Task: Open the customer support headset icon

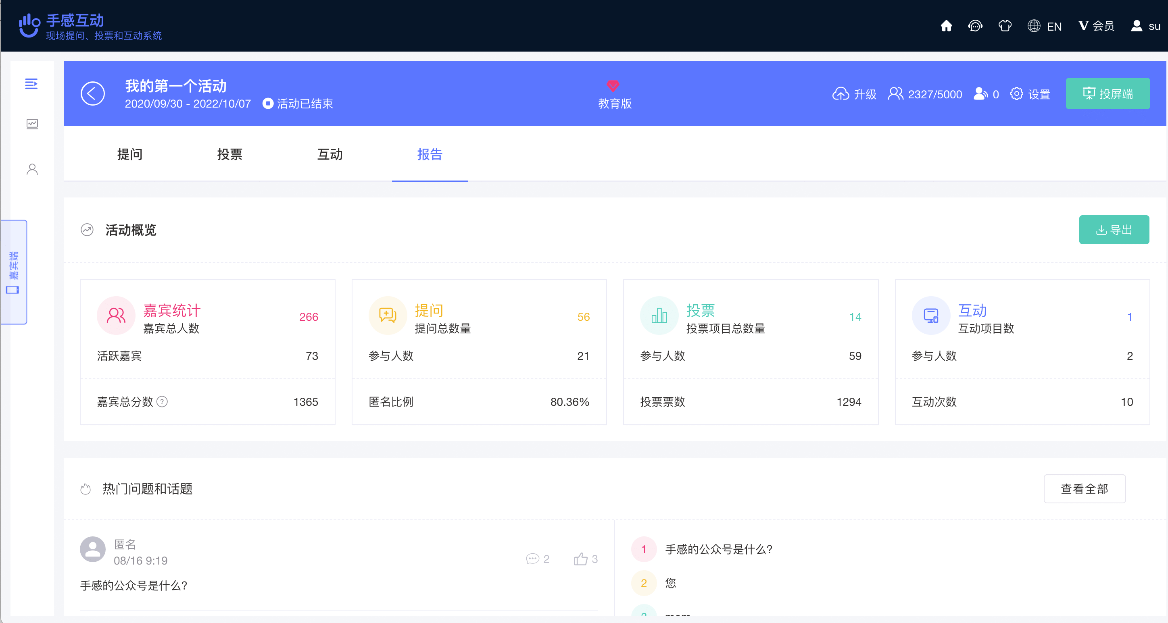Action: [975, 26]
